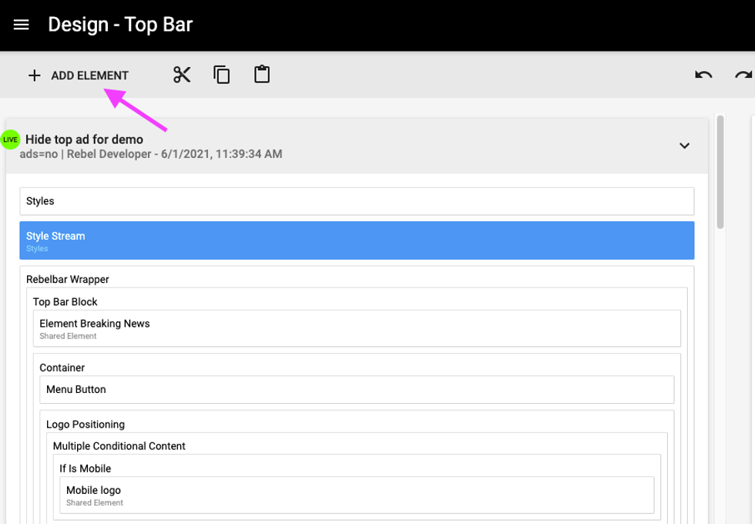Click the copy icon in toolbar
This screenshot has width=755, height=524.
[x=222, y=75]
